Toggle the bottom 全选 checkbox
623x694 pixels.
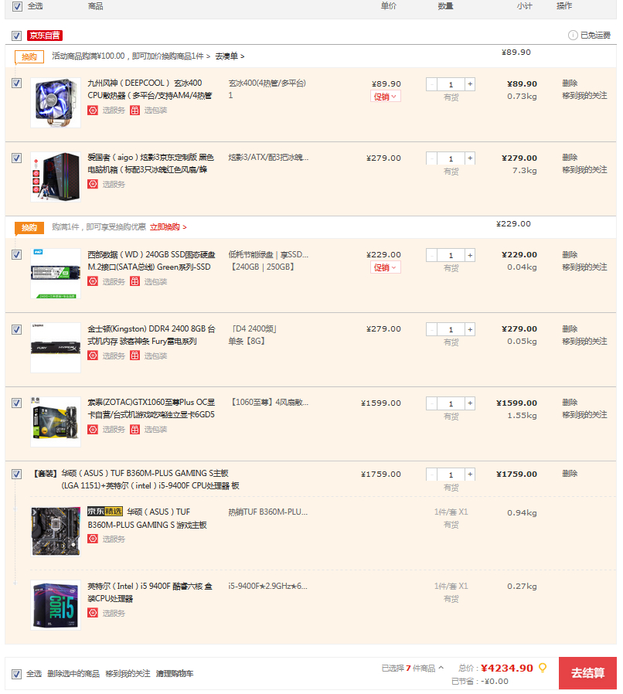pyautogui.click(x=17, y=674)
